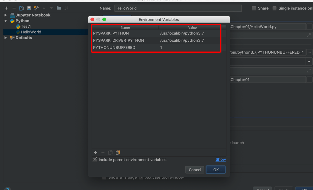This screenshot has height=190, width=313.
Task: Click the Show parent variables link
Action: point(221,160)
